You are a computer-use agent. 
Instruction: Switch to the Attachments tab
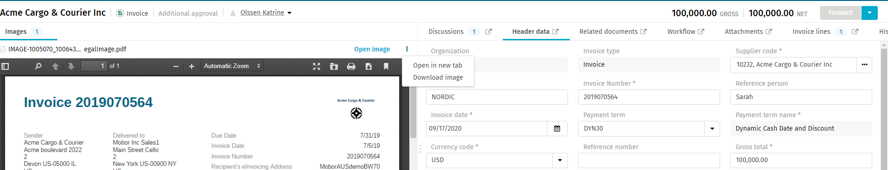743,31
